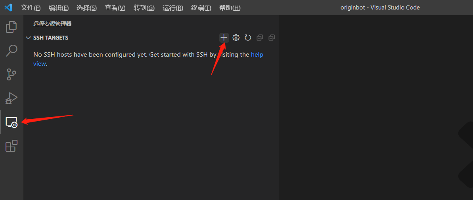This screenshot has width=473, height=200.
Task: Open the Extensions view
Action: tap(11, 146)
